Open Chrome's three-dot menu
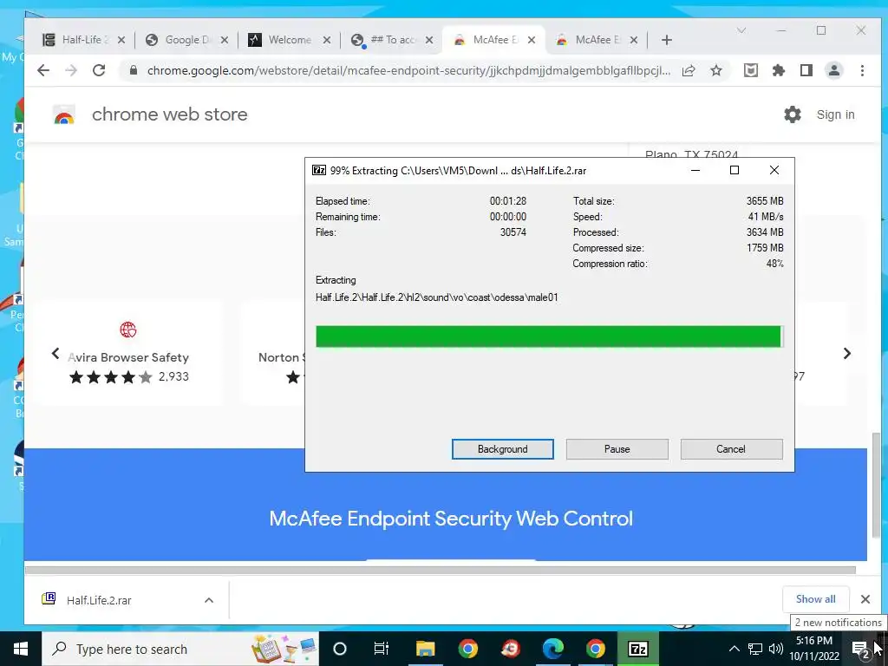The height and width of the screenshot is (666, 888). (x=862, y=70)
